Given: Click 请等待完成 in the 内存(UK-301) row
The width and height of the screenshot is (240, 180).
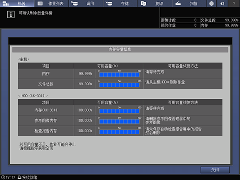Looking at the screenshot, I should click(155, 109).
